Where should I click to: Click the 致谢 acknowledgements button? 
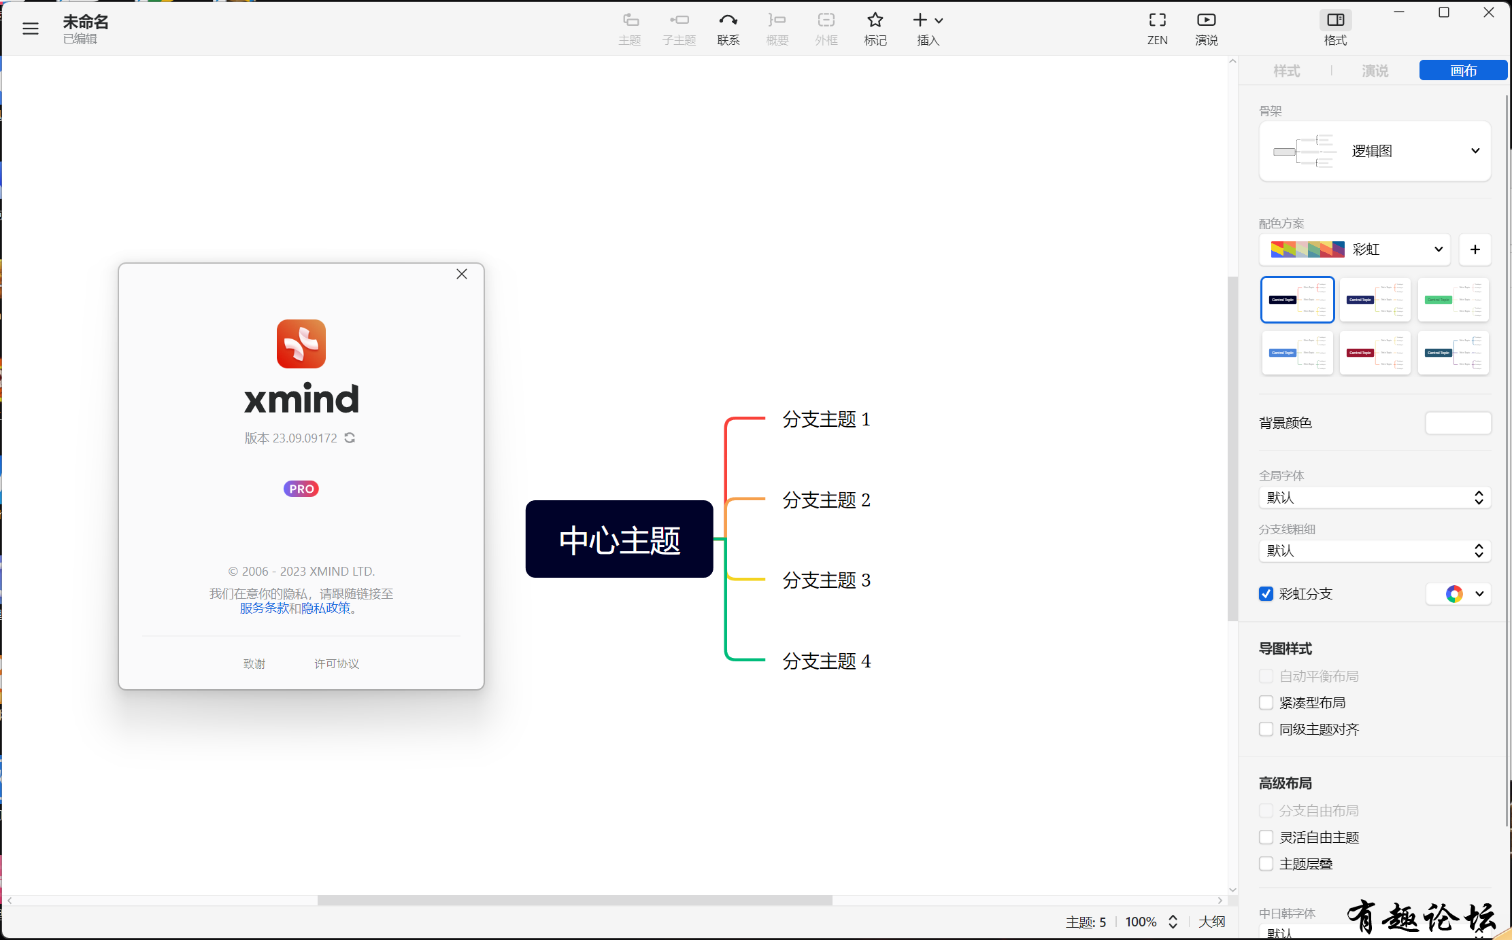click(254, 663)
